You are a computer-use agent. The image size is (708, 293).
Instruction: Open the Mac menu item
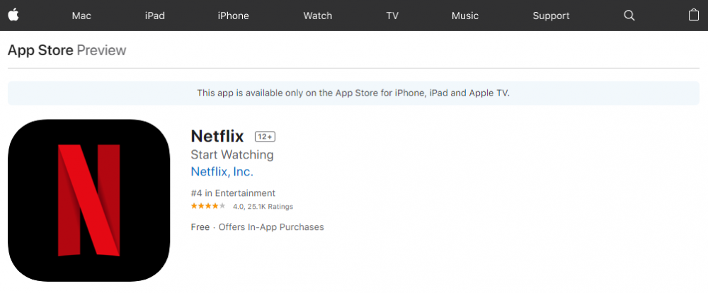(x=81, y=16)
